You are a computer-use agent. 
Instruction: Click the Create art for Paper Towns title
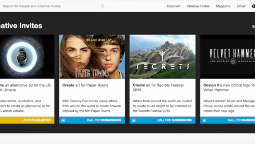point(85,85)
